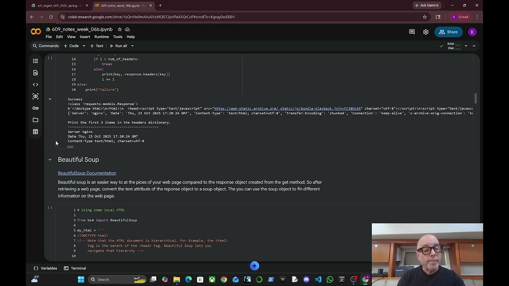This screenshot has width=509, height=286.
Task: Open the Code insert dropdown arrow
Action: tap(84, 46)
